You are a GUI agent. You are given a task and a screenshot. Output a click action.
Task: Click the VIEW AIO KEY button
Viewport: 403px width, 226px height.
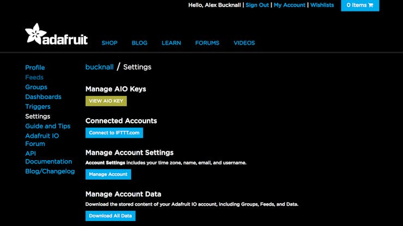106,101
